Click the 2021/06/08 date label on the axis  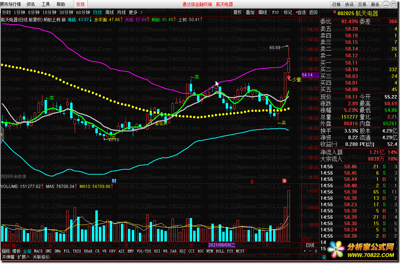(x=222, y=245)
